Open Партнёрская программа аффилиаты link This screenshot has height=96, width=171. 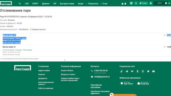click(100, 92)
